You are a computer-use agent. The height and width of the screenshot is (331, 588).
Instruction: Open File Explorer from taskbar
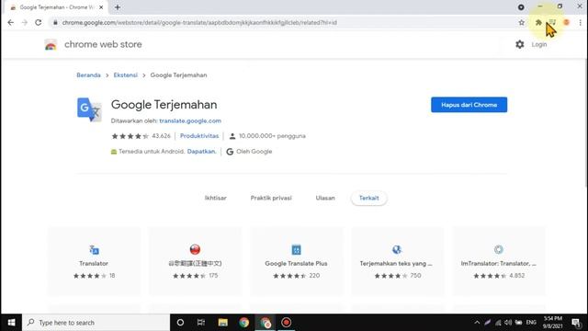(222, 323)
